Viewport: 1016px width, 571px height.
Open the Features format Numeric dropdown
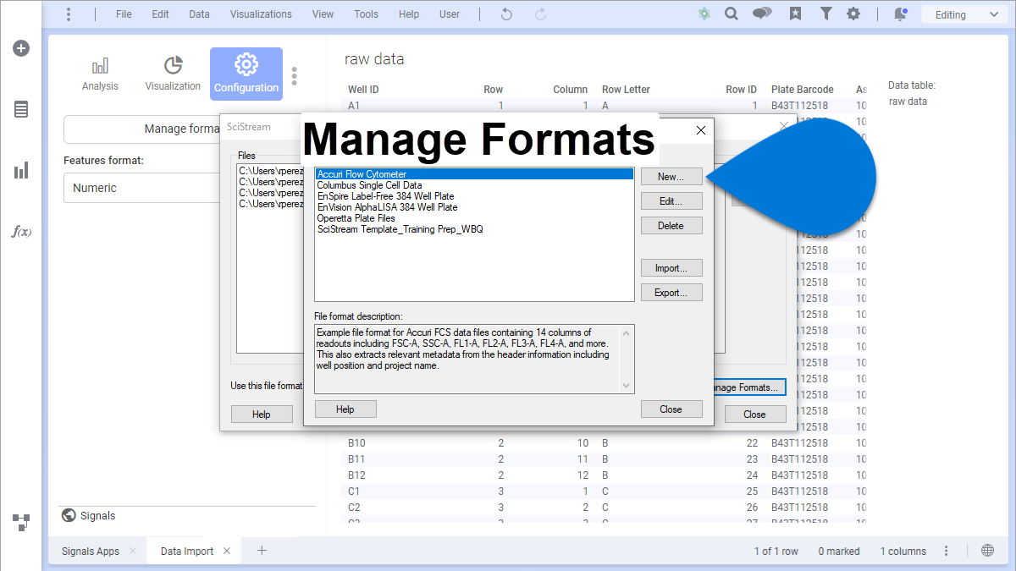click(141, 188)
